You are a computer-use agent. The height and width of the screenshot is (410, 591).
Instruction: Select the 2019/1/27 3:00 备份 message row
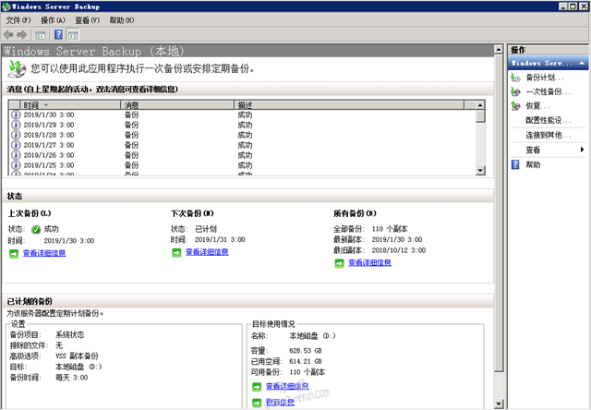[x=241, y=145]
